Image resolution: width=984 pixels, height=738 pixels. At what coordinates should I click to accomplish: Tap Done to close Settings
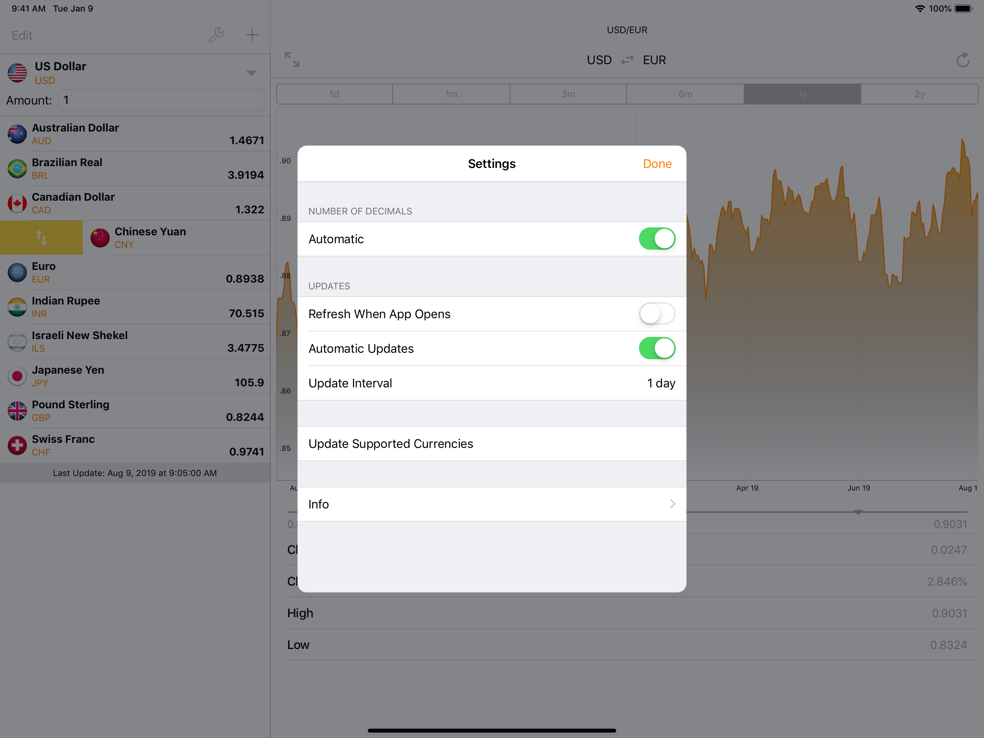[657, 164]
